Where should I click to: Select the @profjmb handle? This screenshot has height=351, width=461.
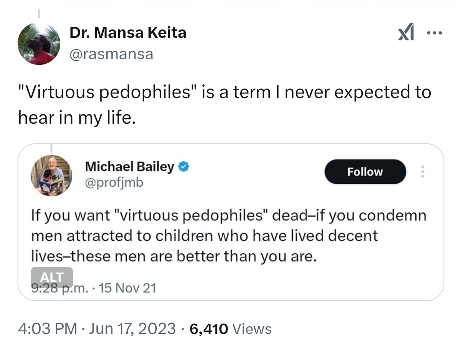[x=114, y=183]
